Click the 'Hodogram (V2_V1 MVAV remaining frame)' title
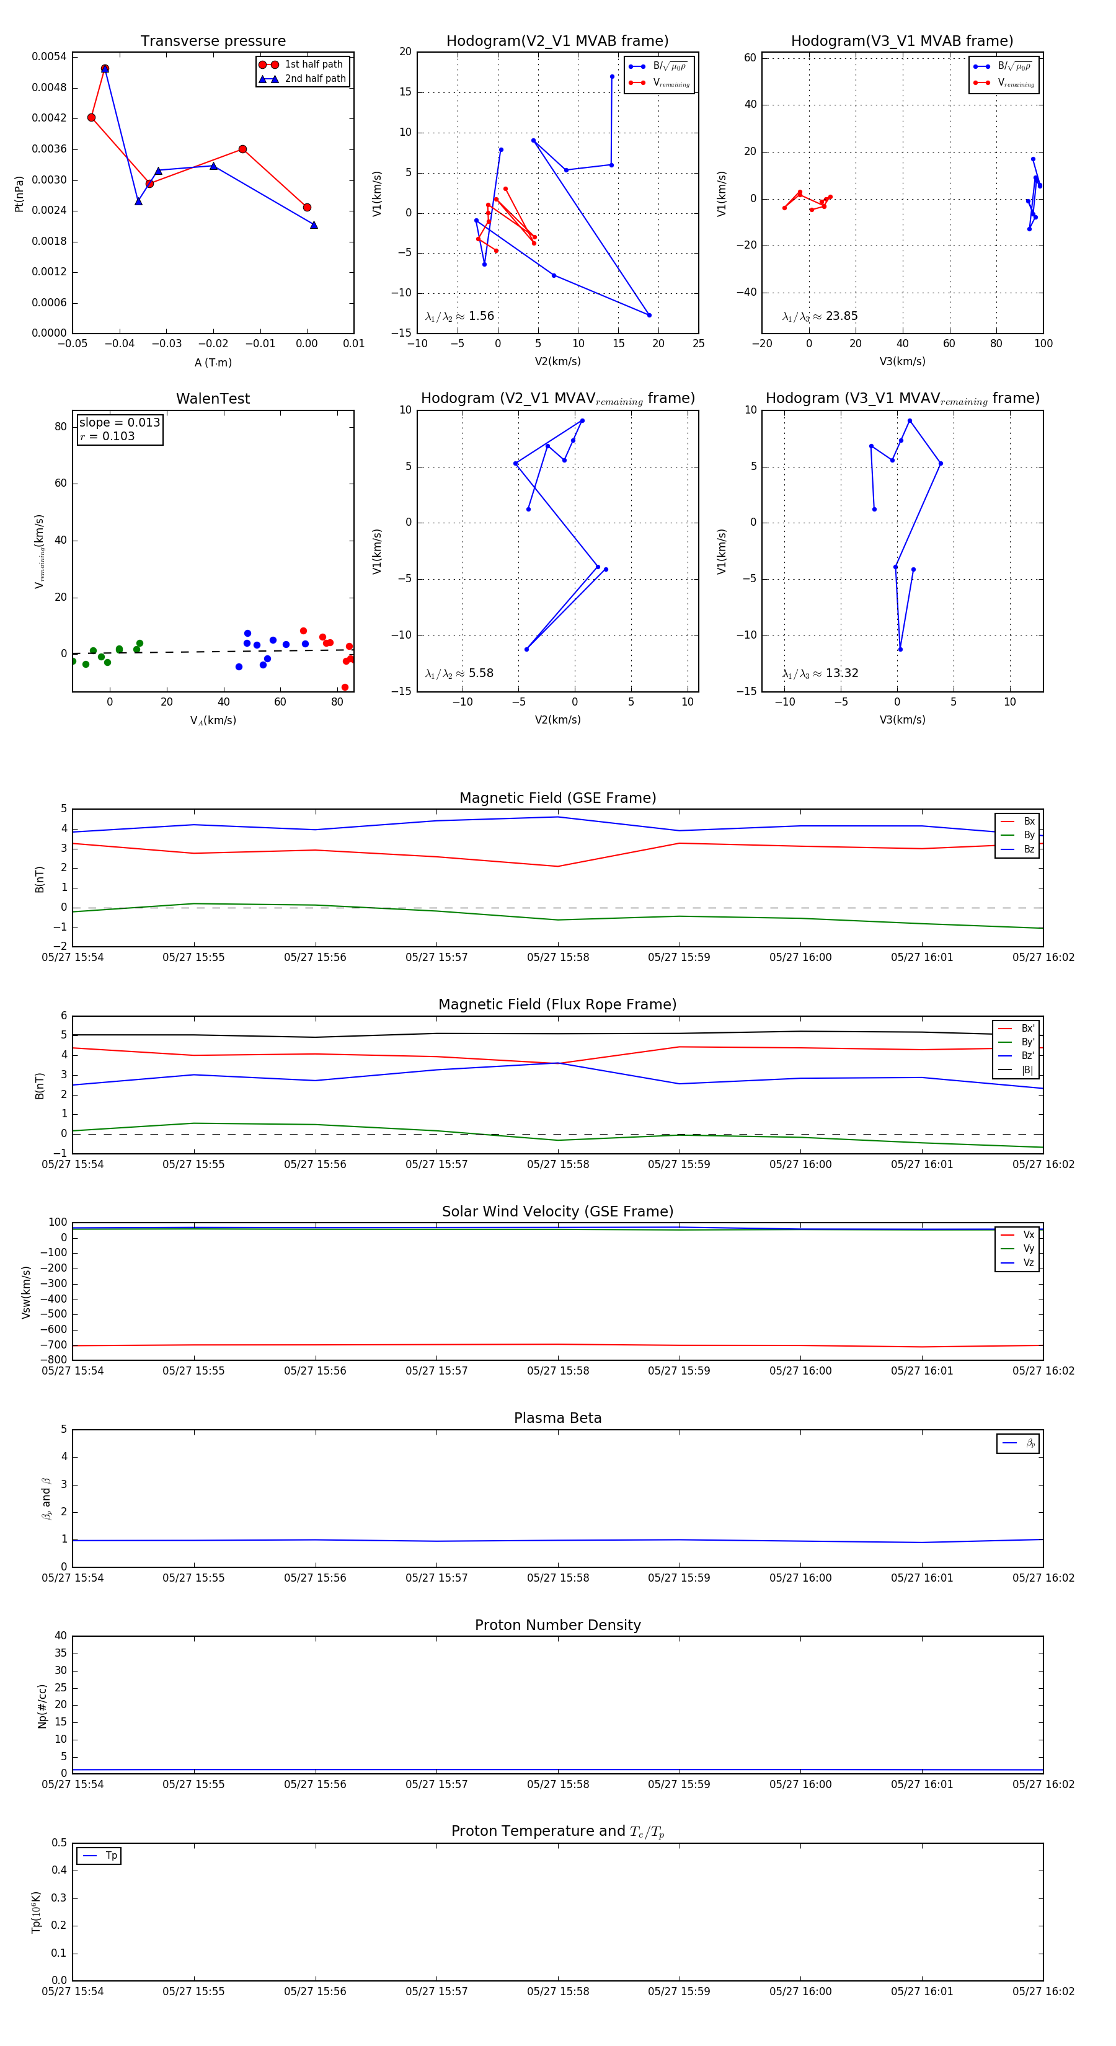 pyautogui.click(x=557, y=399)
